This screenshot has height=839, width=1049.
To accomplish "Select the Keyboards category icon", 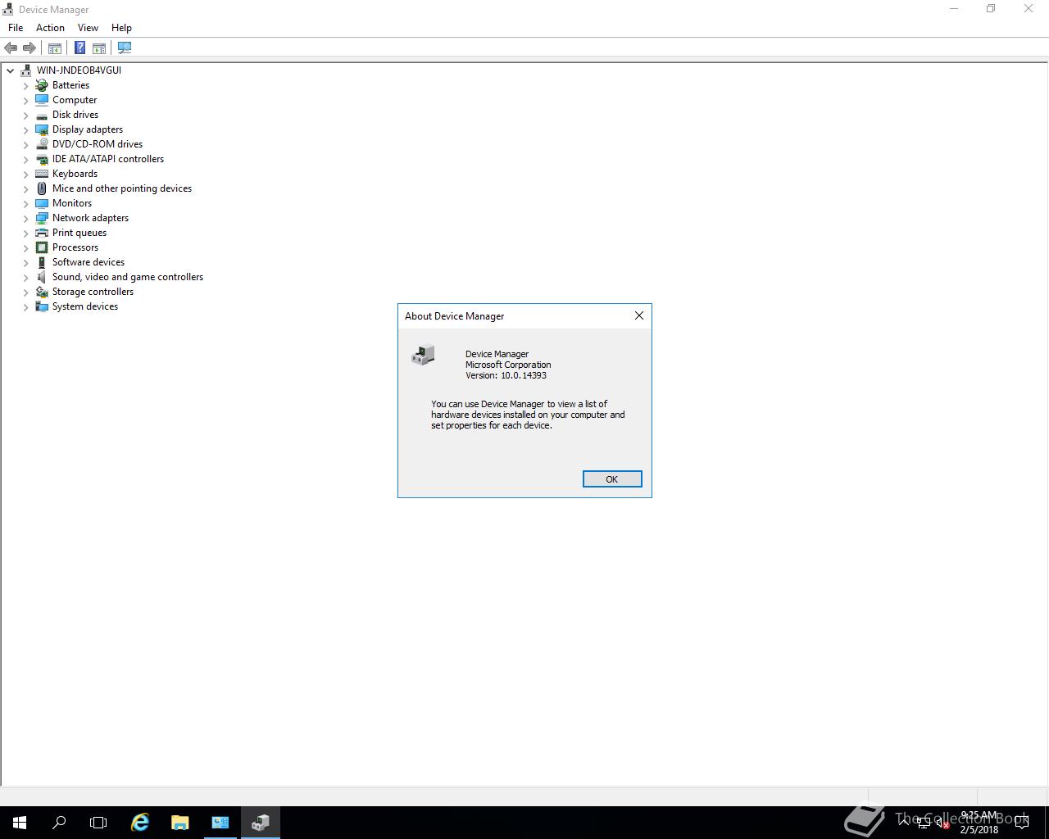I will tap(42, 174).
